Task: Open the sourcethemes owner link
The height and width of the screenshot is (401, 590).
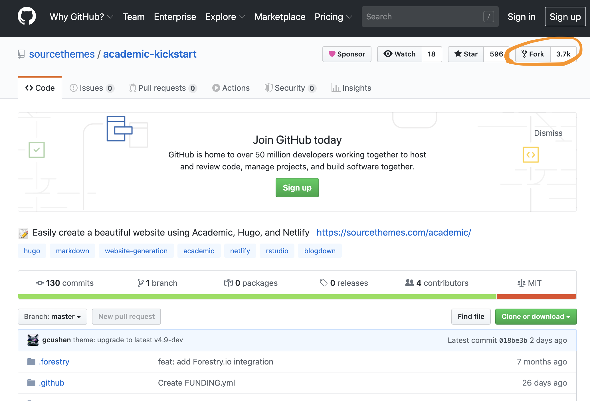Action: pyautogui.click(x=62, y=54)
